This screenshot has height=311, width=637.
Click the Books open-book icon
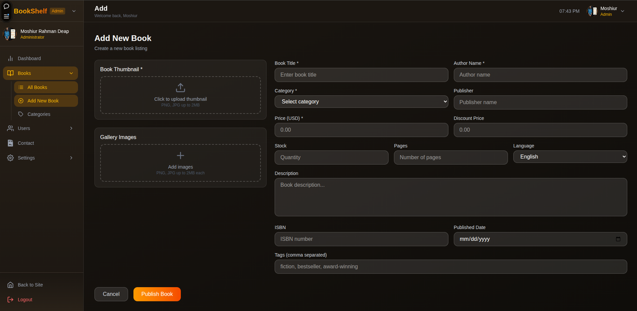tap(10, 73)
